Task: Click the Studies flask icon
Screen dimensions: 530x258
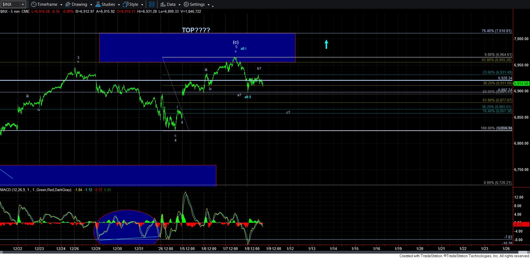Action: (x=97, y=4)
